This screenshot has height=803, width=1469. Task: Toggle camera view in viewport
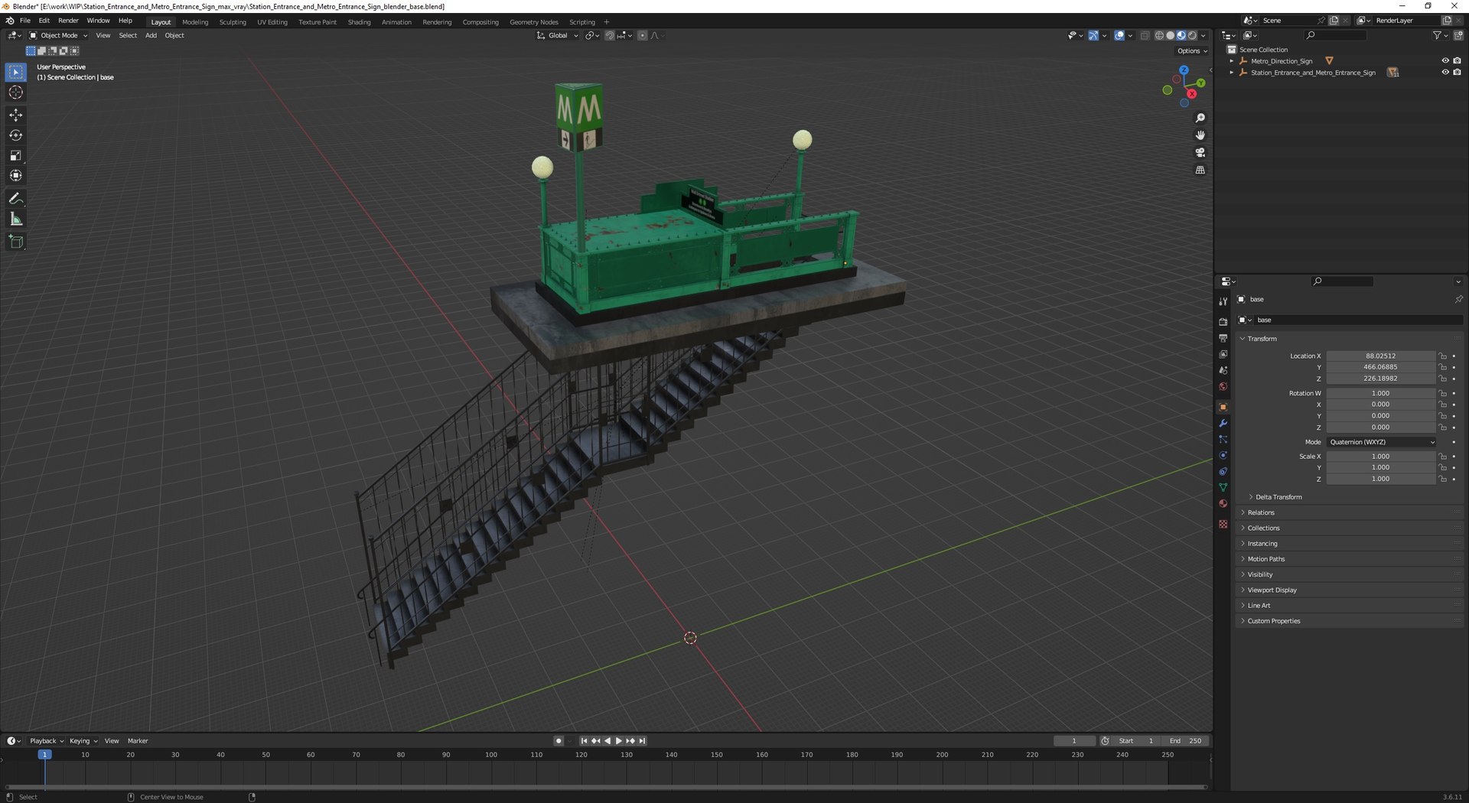coord(1200,153)
